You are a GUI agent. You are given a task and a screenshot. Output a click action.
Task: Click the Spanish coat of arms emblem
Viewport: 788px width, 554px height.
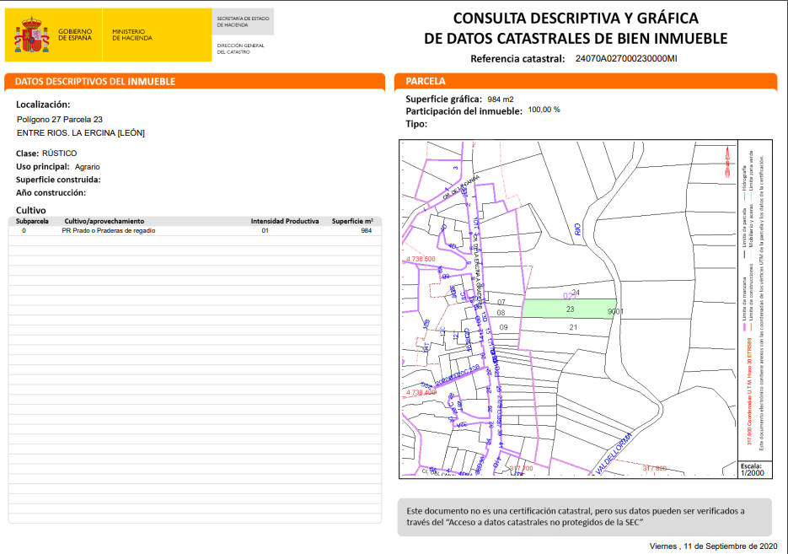[32, 35]
